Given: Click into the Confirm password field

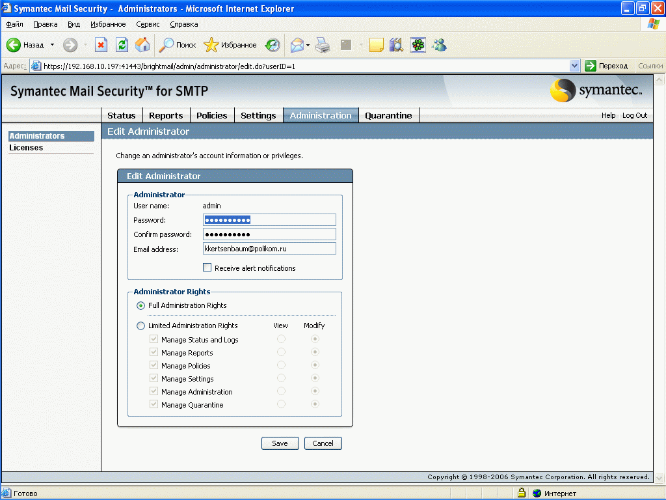Looking at the screenshot, I should pos(269,234).
